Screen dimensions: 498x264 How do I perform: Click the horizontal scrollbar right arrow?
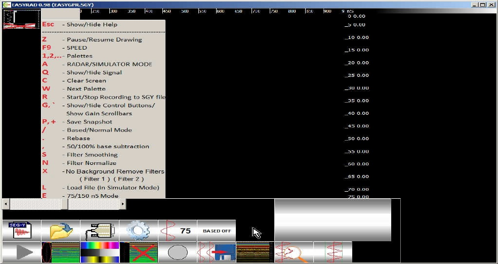coord(123,204)
